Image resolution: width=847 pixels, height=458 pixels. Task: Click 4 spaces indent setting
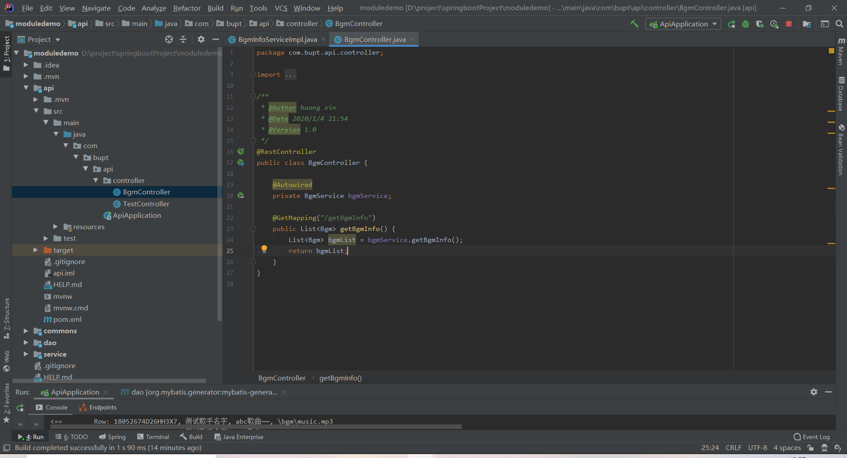click(x=787, y=448)
